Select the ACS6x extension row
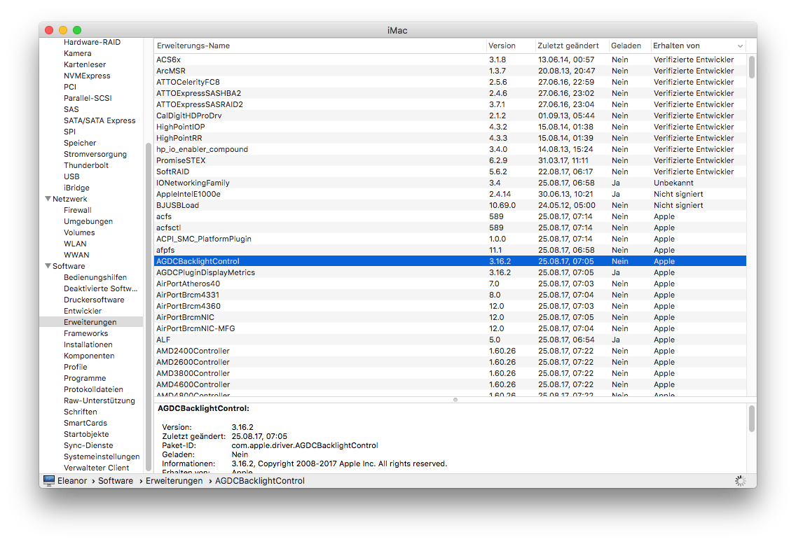796x544 pixels. point(450,60)
